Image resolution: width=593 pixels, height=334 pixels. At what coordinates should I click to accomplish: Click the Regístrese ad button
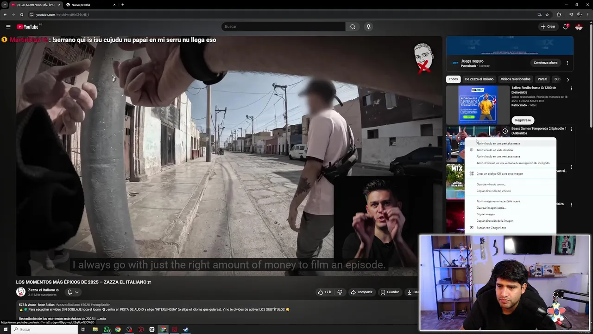523,120
